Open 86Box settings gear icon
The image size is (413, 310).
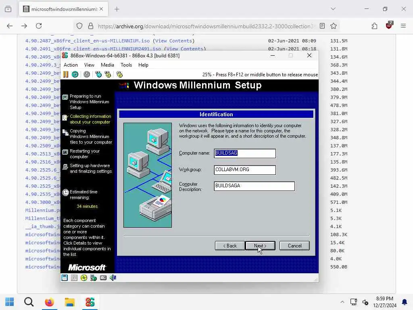[119, 74]
